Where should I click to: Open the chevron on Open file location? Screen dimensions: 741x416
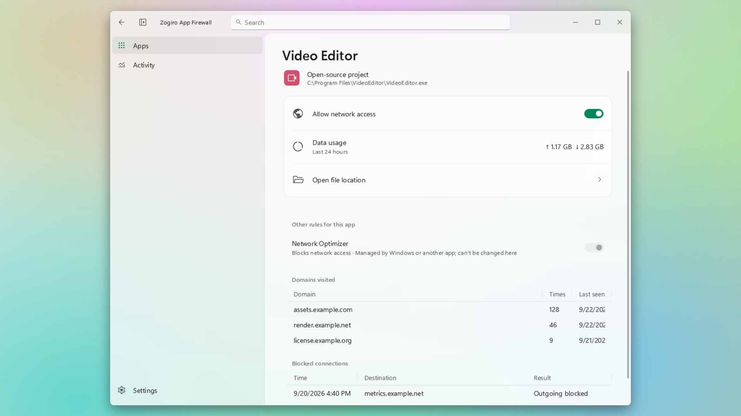pos(599,179)
